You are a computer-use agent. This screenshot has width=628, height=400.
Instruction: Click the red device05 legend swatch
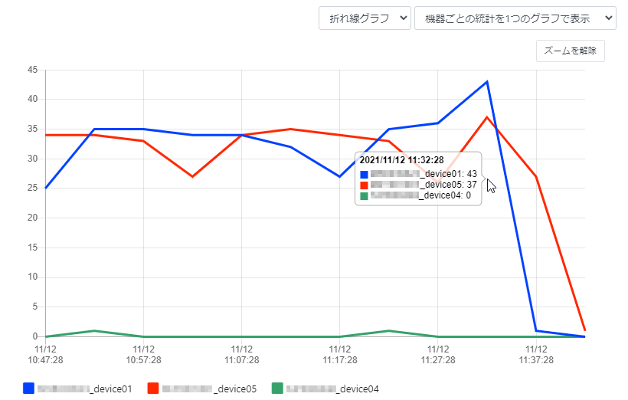coord(152,389)
